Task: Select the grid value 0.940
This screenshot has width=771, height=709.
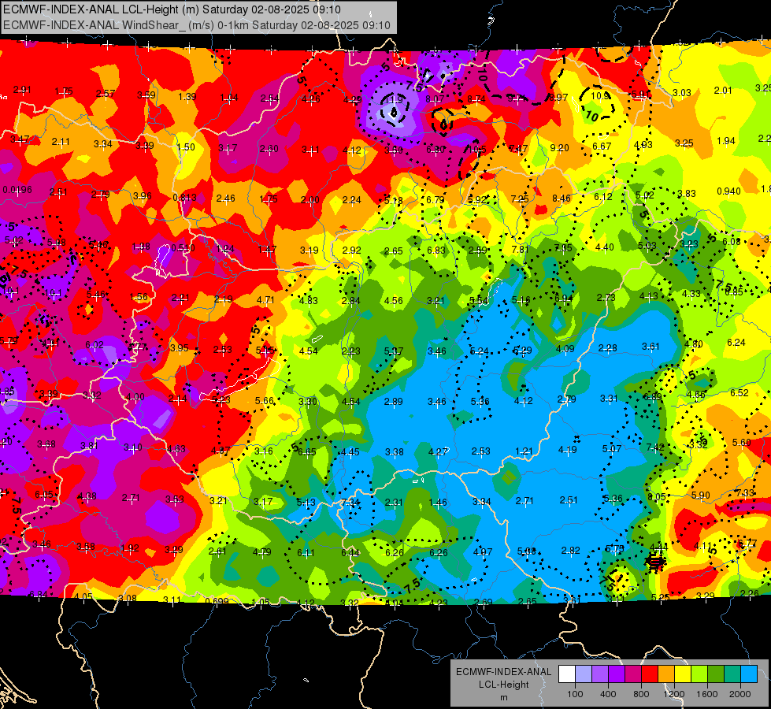Action: (728, 191)
